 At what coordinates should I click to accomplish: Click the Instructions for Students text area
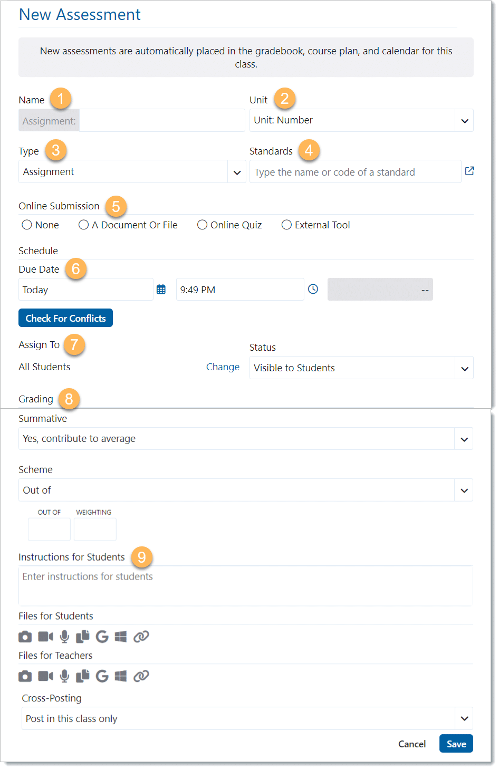point(245,586)
